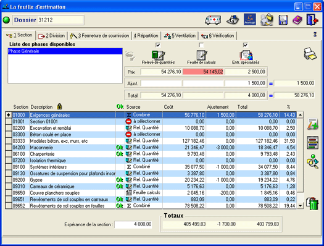
Task: Click the padlock icon in column header
Action: coord(59,106)
